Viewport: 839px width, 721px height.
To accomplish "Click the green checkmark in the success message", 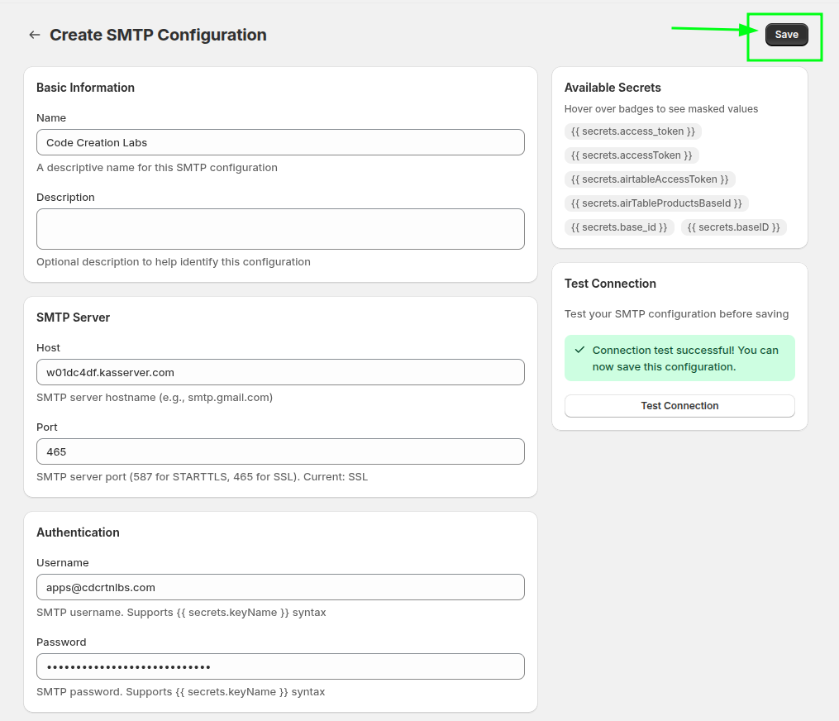I will [579, 350].
